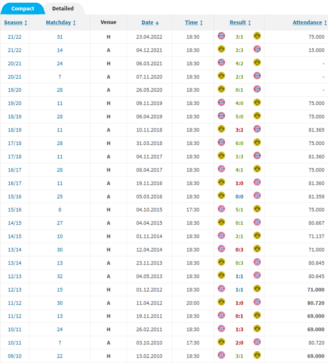Screen dimensions: 328x363
Task: Select attendance value 71.137
Action: [316, 236]
